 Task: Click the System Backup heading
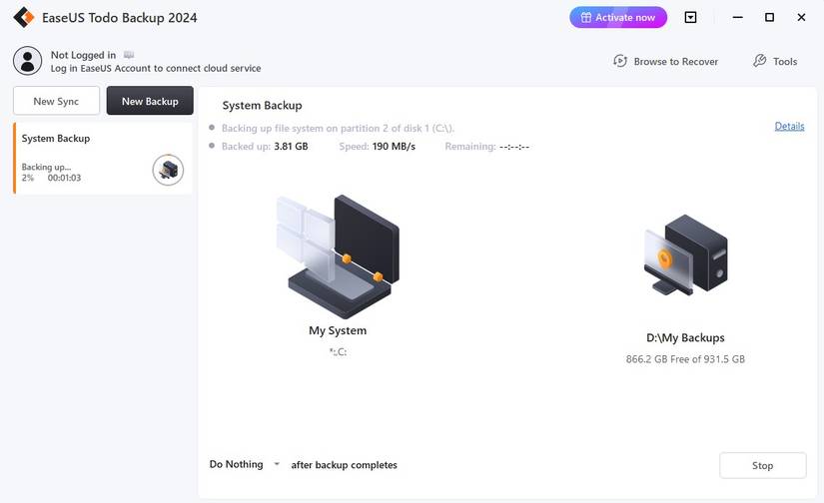click(x=263, y=105)
